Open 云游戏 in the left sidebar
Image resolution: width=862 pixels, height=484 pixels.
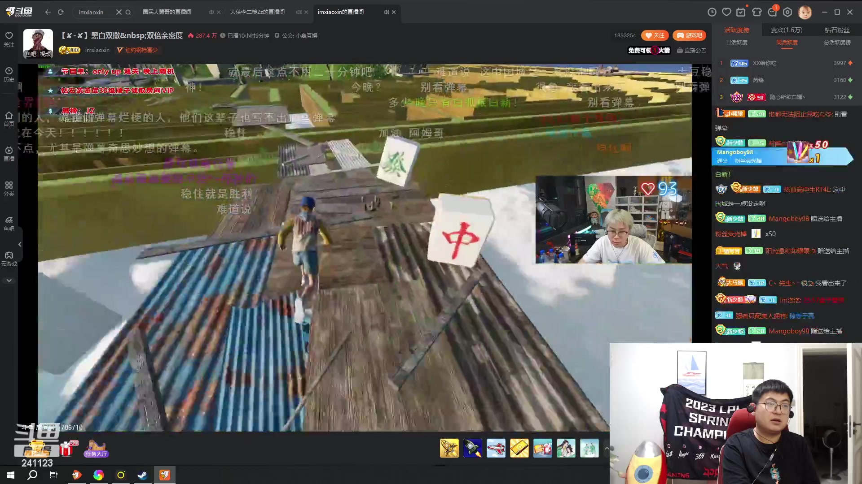pos(9,259)
